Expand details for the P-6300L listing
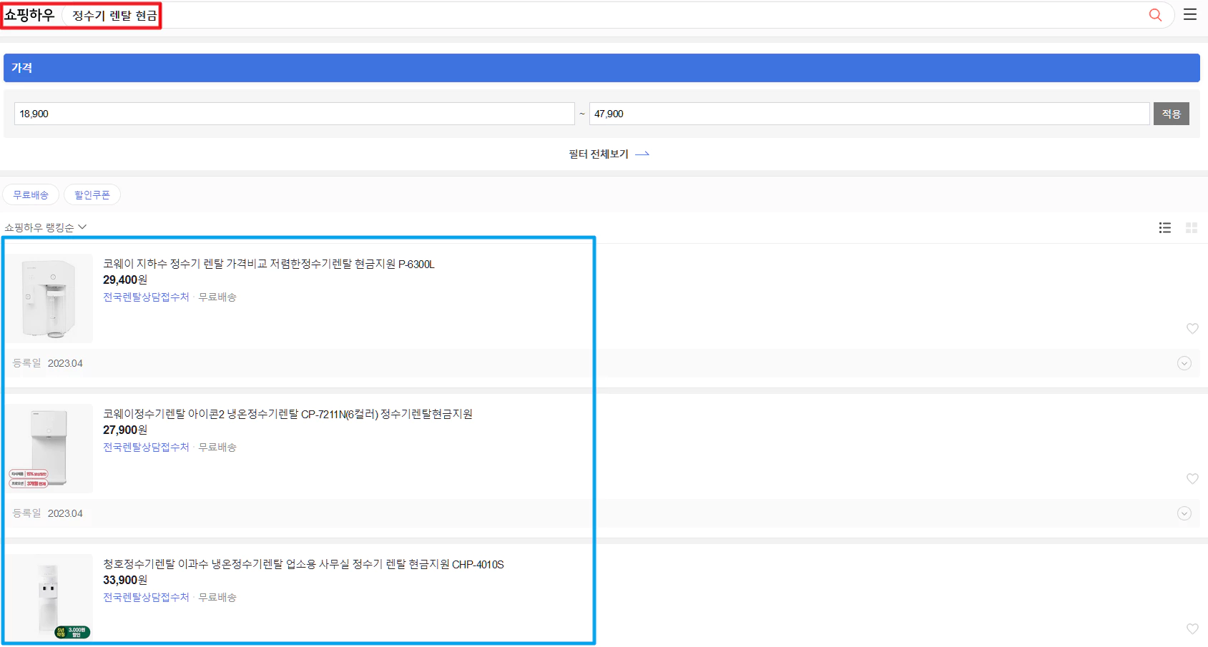This screenshot has width=1208, height=647. coord(1184,363)
